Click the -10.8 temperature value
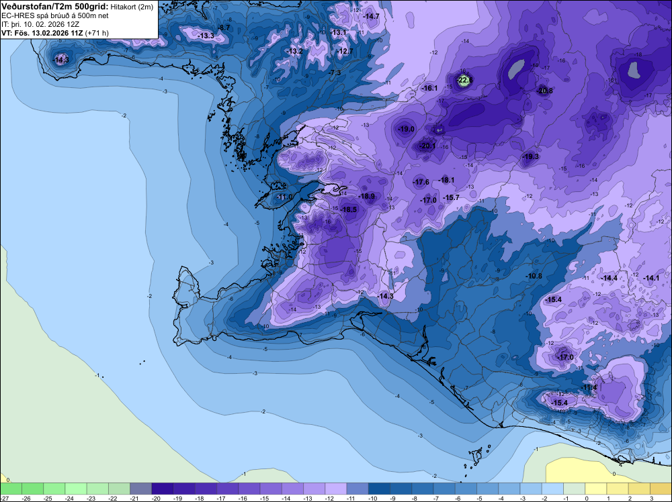Screen dimensions: 672x502 coord(534,277)
